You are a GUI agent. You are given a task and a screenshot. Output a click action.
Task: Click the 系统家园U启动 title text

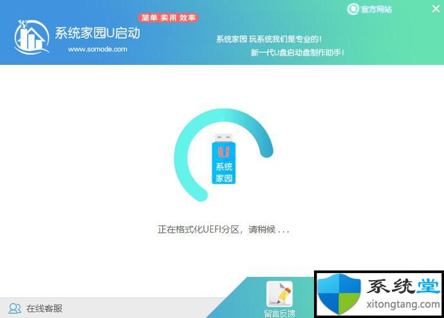(x=97, y=33)
